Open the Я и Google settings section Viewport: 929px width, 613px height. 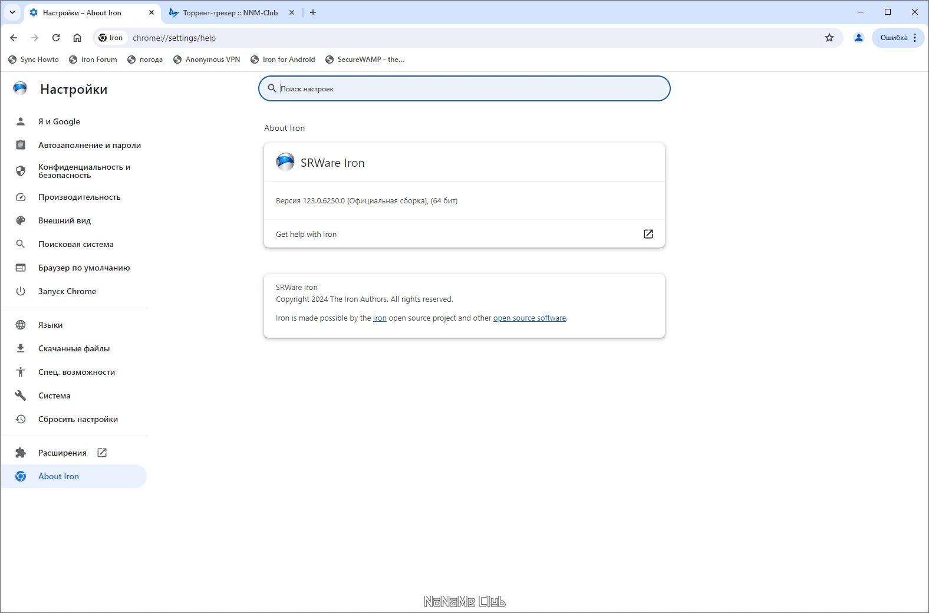coord(74,121)
